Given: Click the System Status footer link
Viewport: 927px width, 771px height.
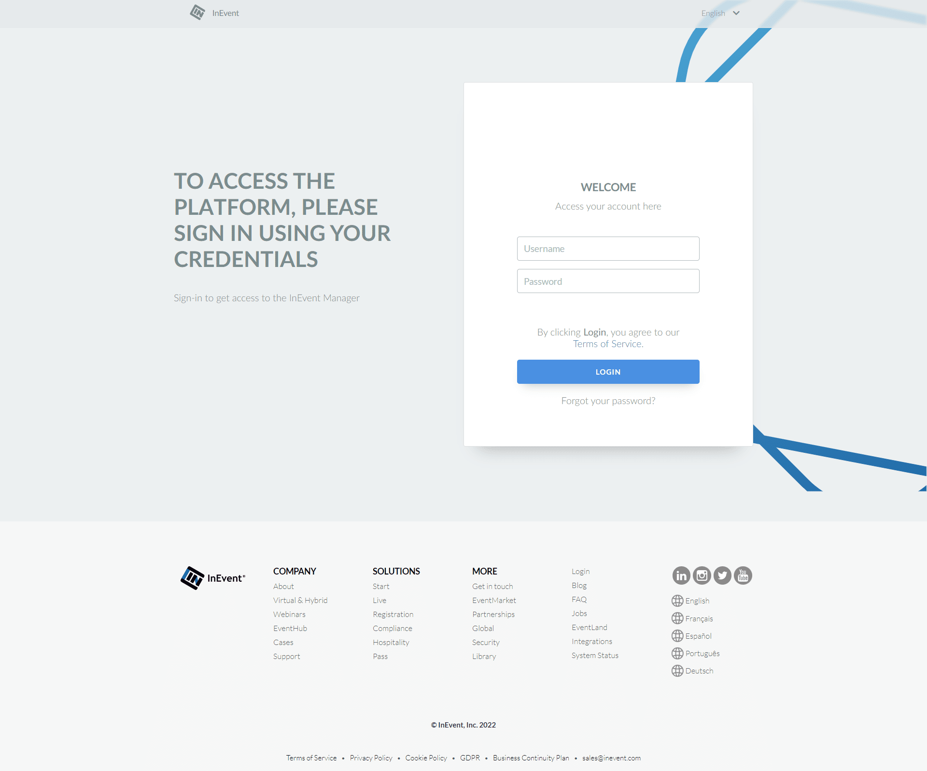Looking at the screenshot, I should point(594,656).
